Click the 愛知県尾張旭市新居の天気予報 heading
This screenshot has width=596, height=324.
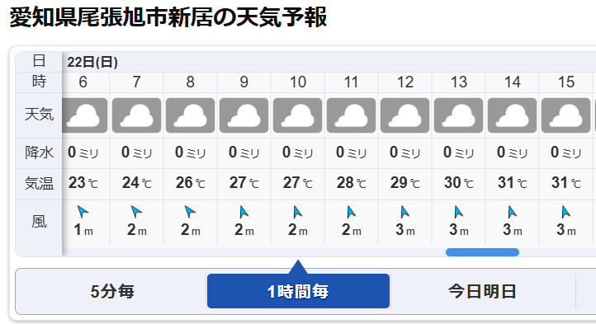[x=168, y=17]
